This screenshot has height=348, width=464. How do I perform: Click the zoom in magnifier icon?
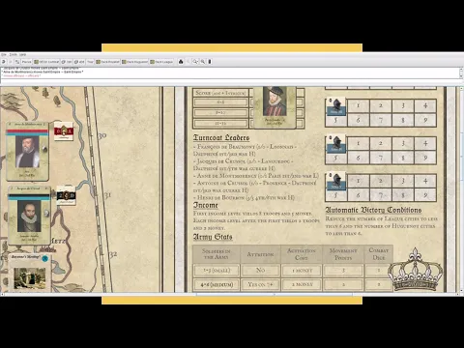point(203,62)
